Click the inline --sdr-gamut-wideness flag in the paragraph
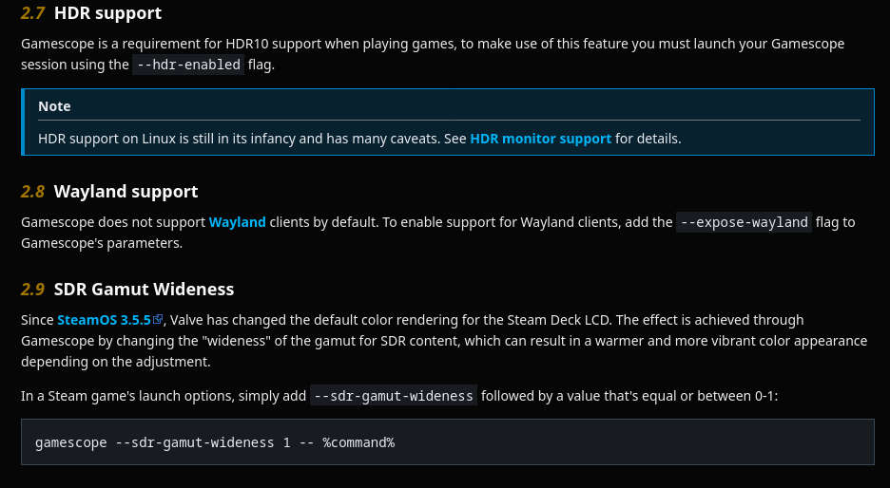 (393, 396)
